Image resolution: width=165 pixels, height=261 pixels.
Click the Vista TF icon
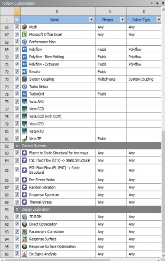click(24, 138)
